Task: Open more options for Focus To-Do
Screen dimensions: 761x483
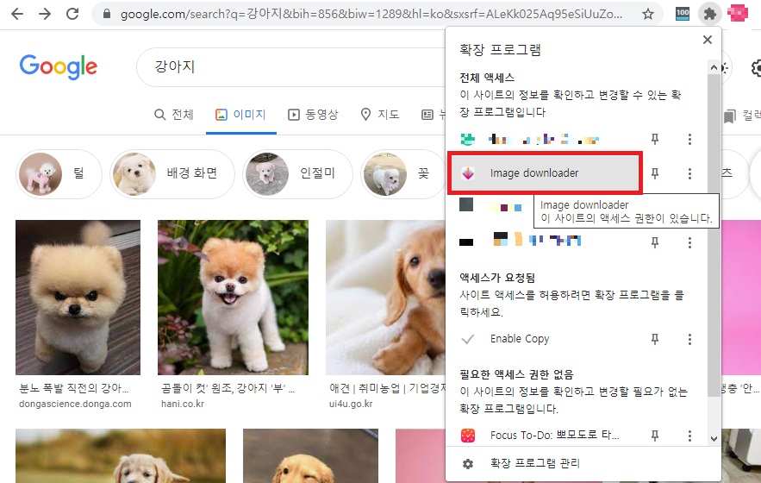Action: pyautogui.click(x=689, y=436)
